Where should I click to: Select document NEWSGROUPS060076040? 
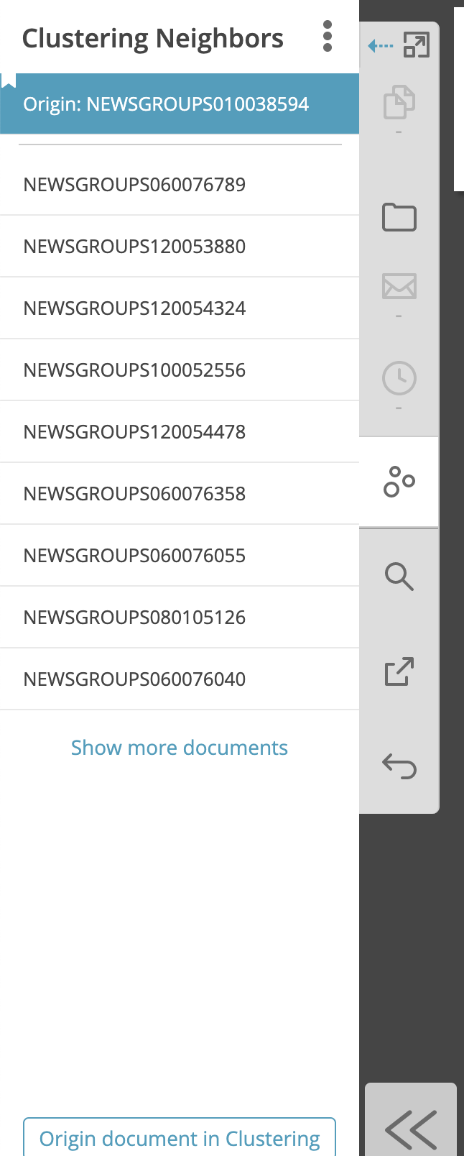pyautogui.click(x=134, y=679)
